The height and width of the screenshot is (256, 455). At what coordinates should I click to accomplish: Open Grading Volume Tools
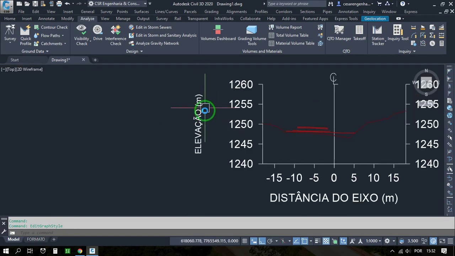[x=252, y=35]
